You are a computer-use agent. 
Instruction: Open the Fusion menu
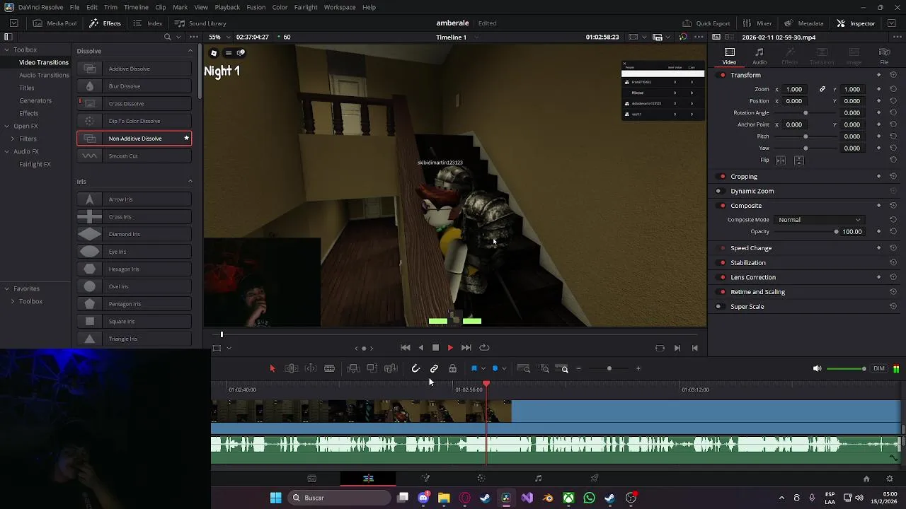click(x=256, y=7)
